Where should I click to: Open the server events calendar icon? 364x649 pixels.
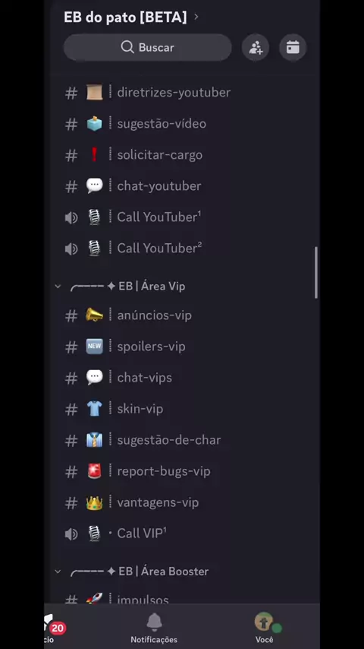tap(293, 48)
